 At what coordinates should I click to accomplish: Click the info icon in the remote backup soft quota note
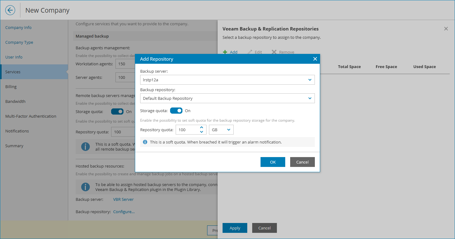click(86, 146)
